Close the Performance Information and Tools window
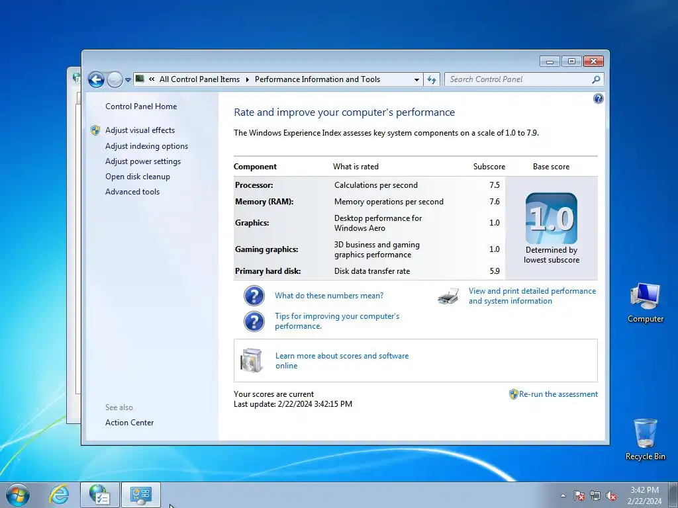678x508 pixels. [593, 62]
